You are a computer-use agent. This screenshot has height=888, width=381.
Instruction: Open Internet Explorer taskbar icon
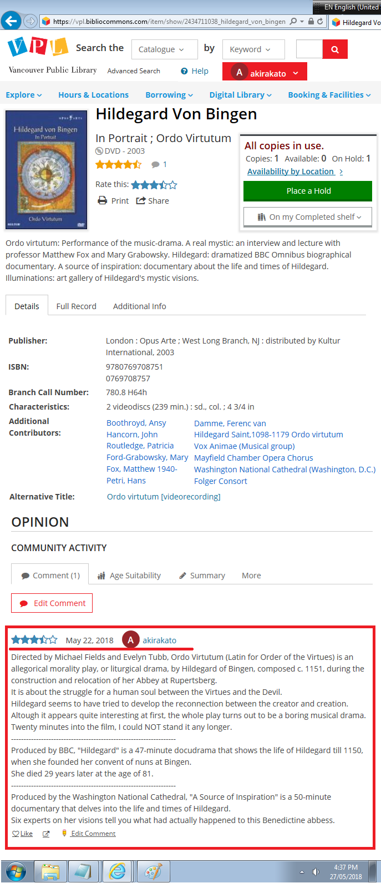117,872
